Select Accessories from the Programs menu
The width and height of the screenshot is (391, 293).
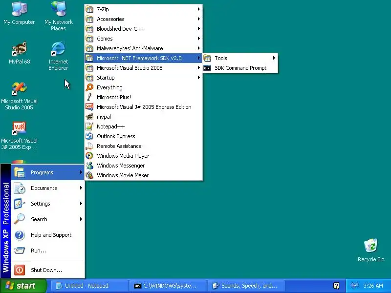tap(143, 19)
